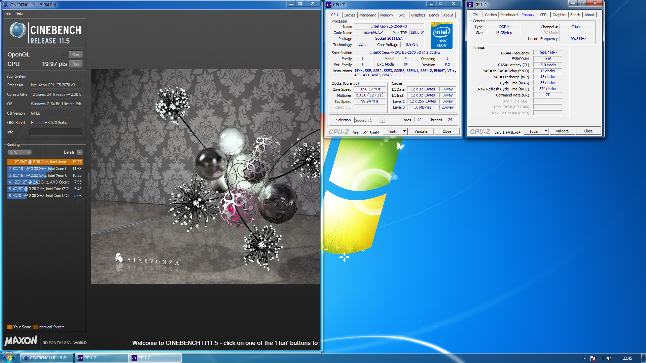Image resolution: width=646 pixels, height=363 pixels.
Task: Click the orange Your Score legend swatch
Action: (x=10, y=327)
